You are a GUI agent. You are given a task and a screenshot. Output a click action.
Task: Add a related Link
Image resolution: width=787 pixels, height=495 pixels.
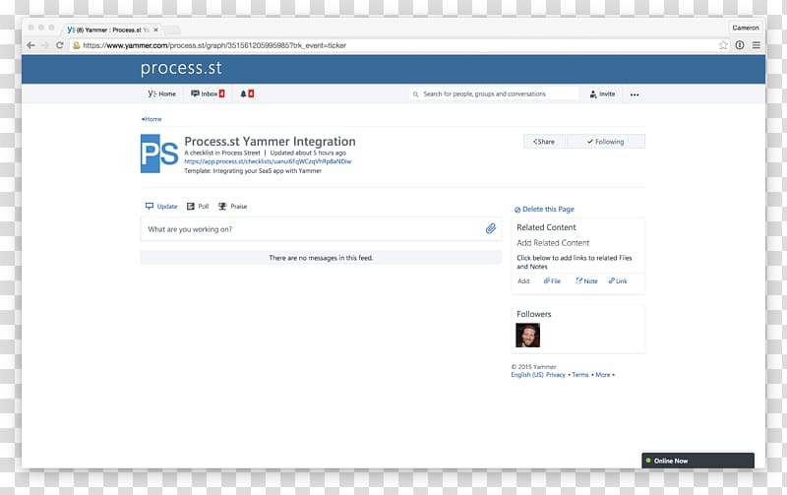click(618, 281)
